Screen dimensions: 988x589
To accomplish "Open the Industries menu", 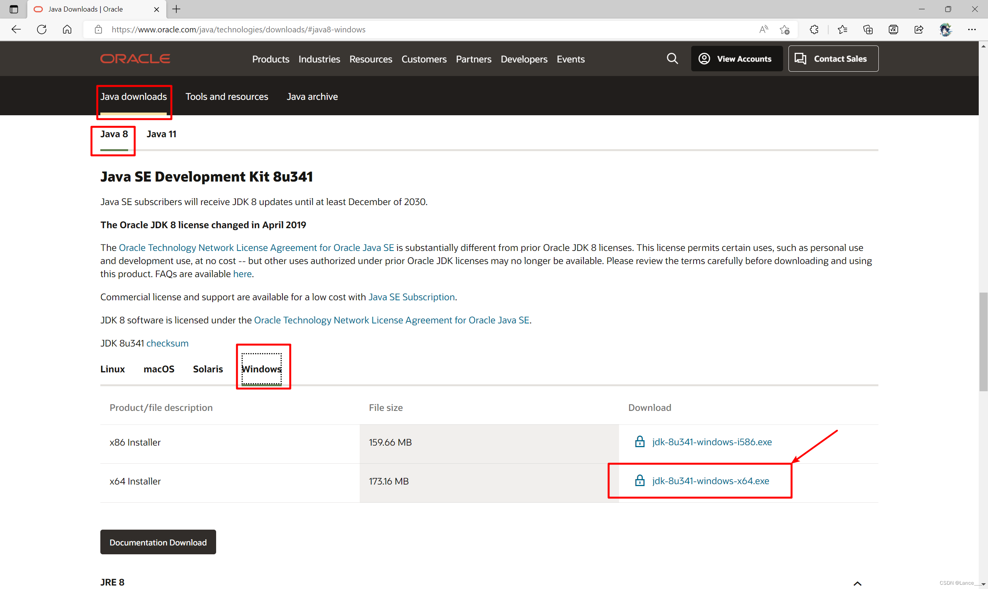I will tap(319, 59).
